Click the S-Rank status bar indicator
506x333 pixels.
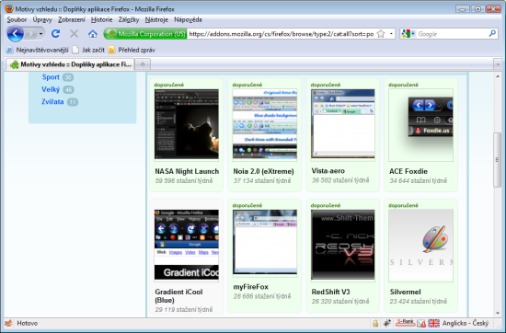pyautogui.click(x=405, y=323)
